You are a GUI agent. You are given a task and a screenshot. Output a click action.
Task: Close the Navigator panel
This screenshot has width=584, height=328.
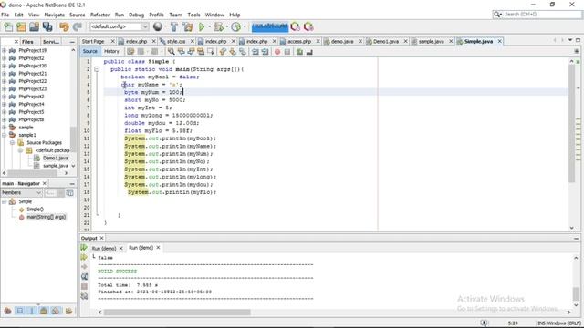click(x=45, y=183)
